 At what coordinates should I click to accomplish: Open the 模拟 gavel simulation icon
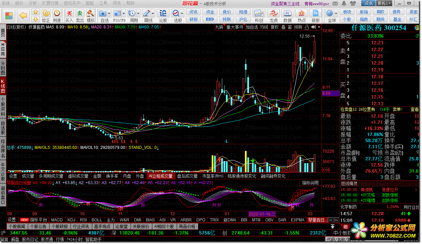coord(91,13)
